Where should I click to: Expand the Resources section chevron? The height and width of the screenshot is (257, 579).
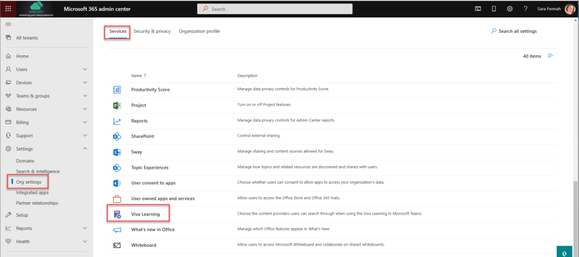(x=85, y=109)
